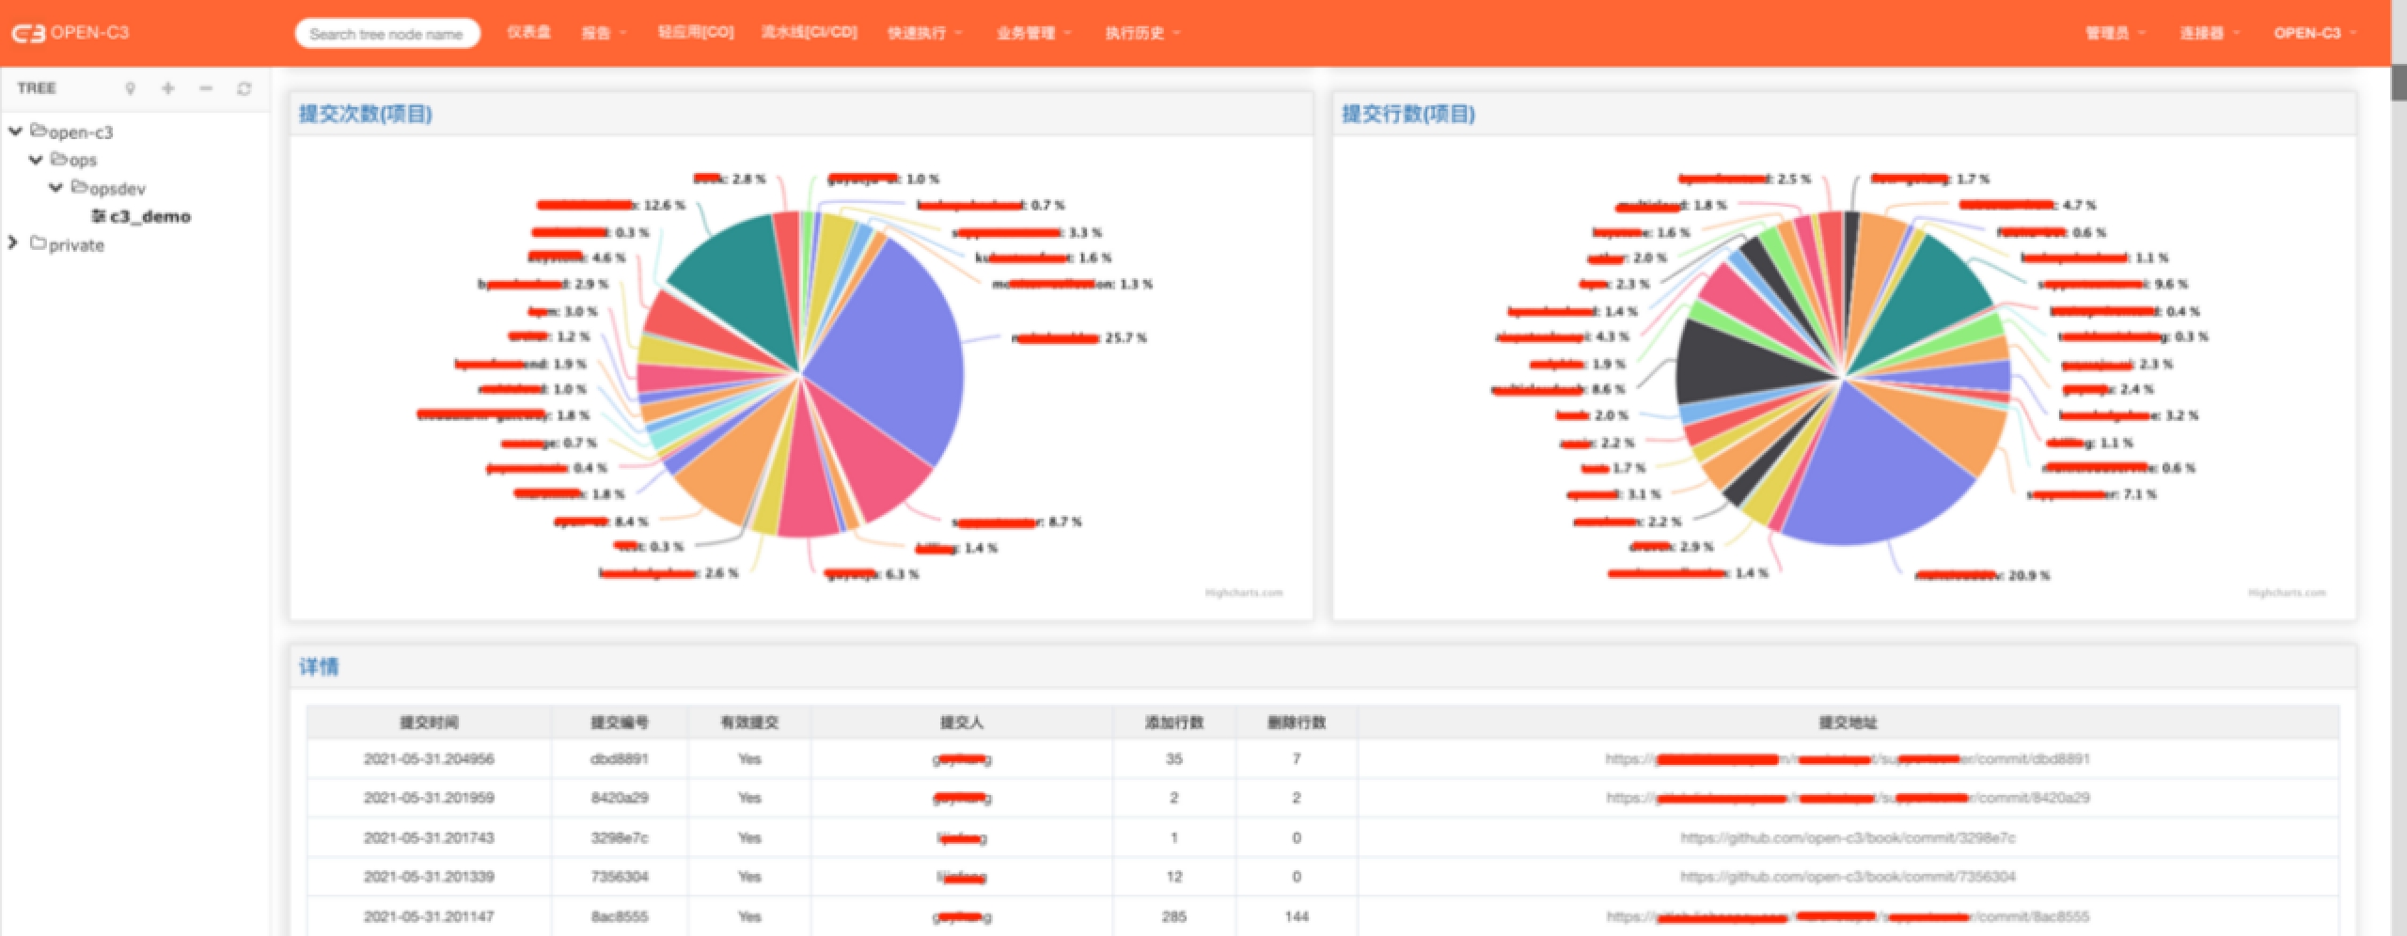Open the 管理员 dropdown in navbar
The height and width of the screenshot is (936, 2407).
click(x=2115, y=33)
